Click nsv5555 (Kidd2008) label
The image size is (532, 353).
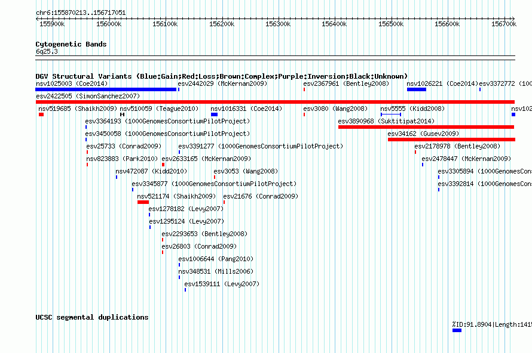(412, 109)
